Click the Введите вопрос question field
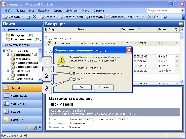 (x=164, y=11)
